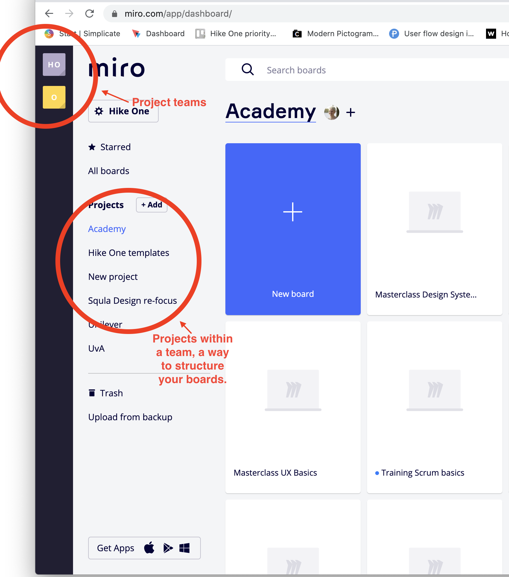
Task: Create a New board
Action: 293,229
